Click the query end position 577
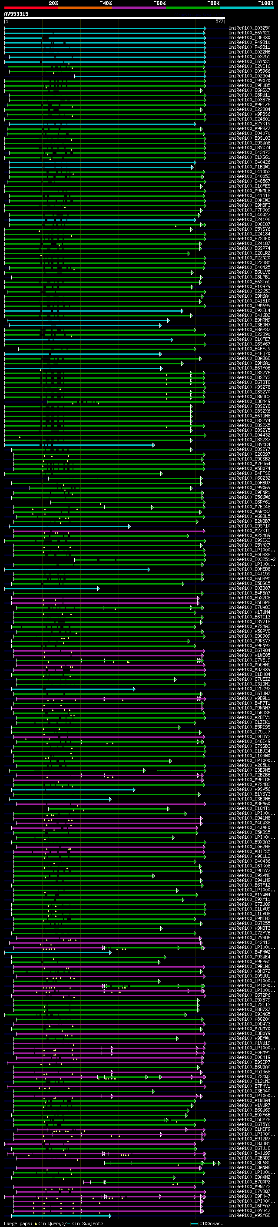The image size is (278, 1227). pos(219,21)
